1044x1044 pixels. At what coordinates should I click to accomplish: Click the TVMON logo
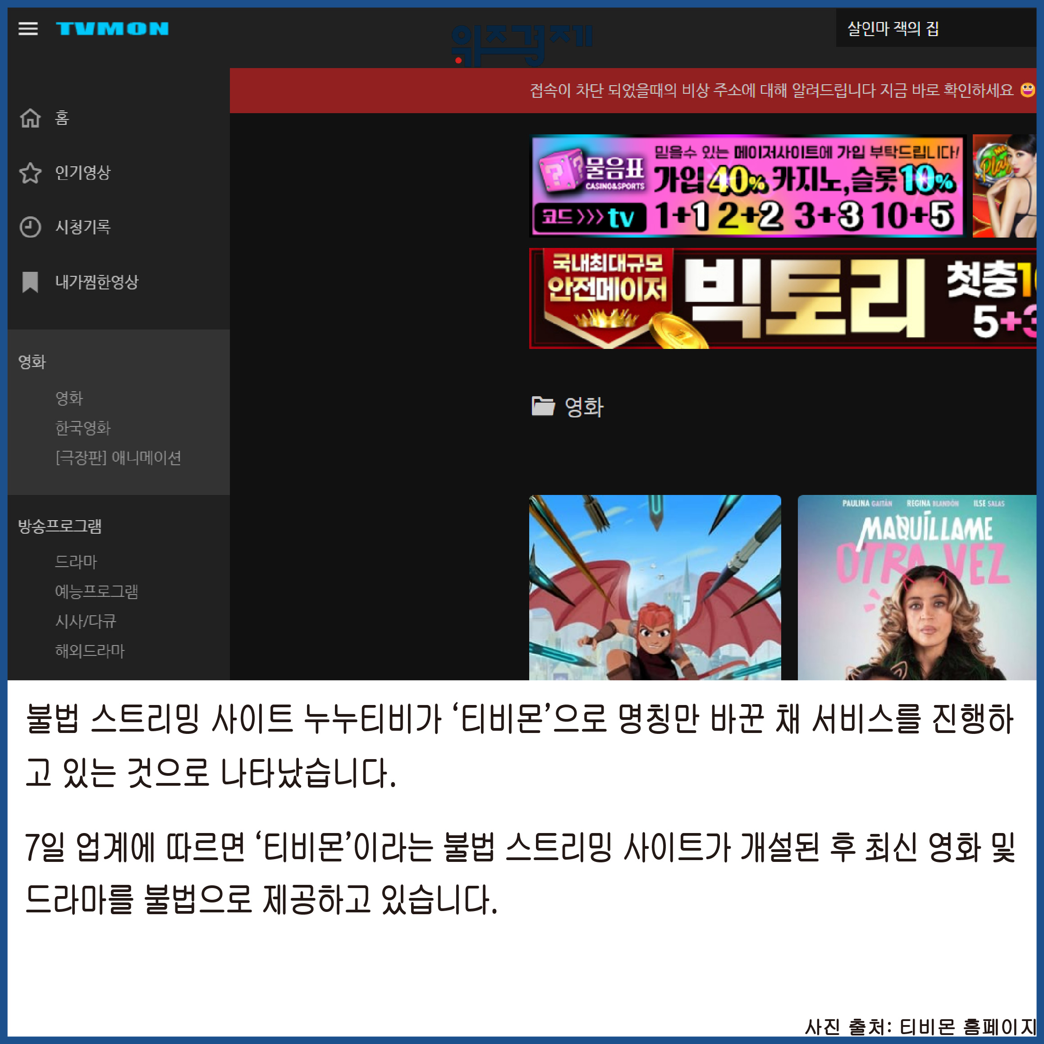point(112,29)
